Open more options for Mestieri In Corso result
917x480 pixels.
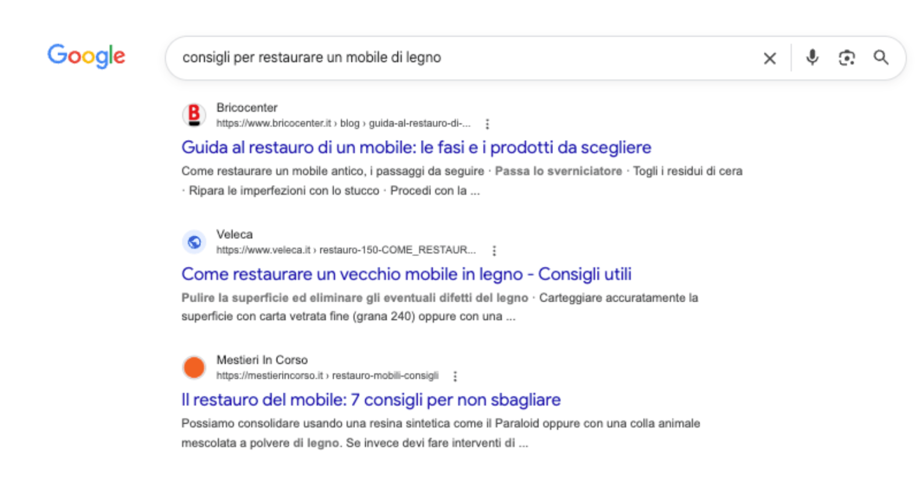click(455, 376)
